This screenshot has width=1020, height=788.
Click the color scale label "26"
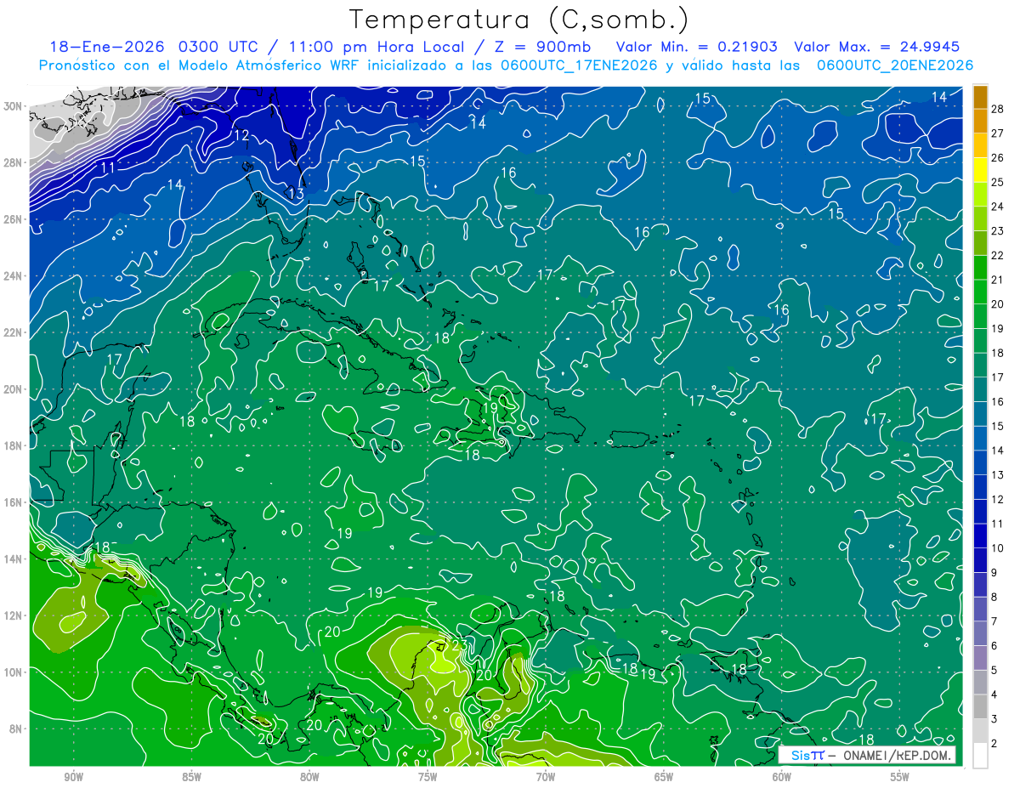pyautogui.click(x=998, y=157)
